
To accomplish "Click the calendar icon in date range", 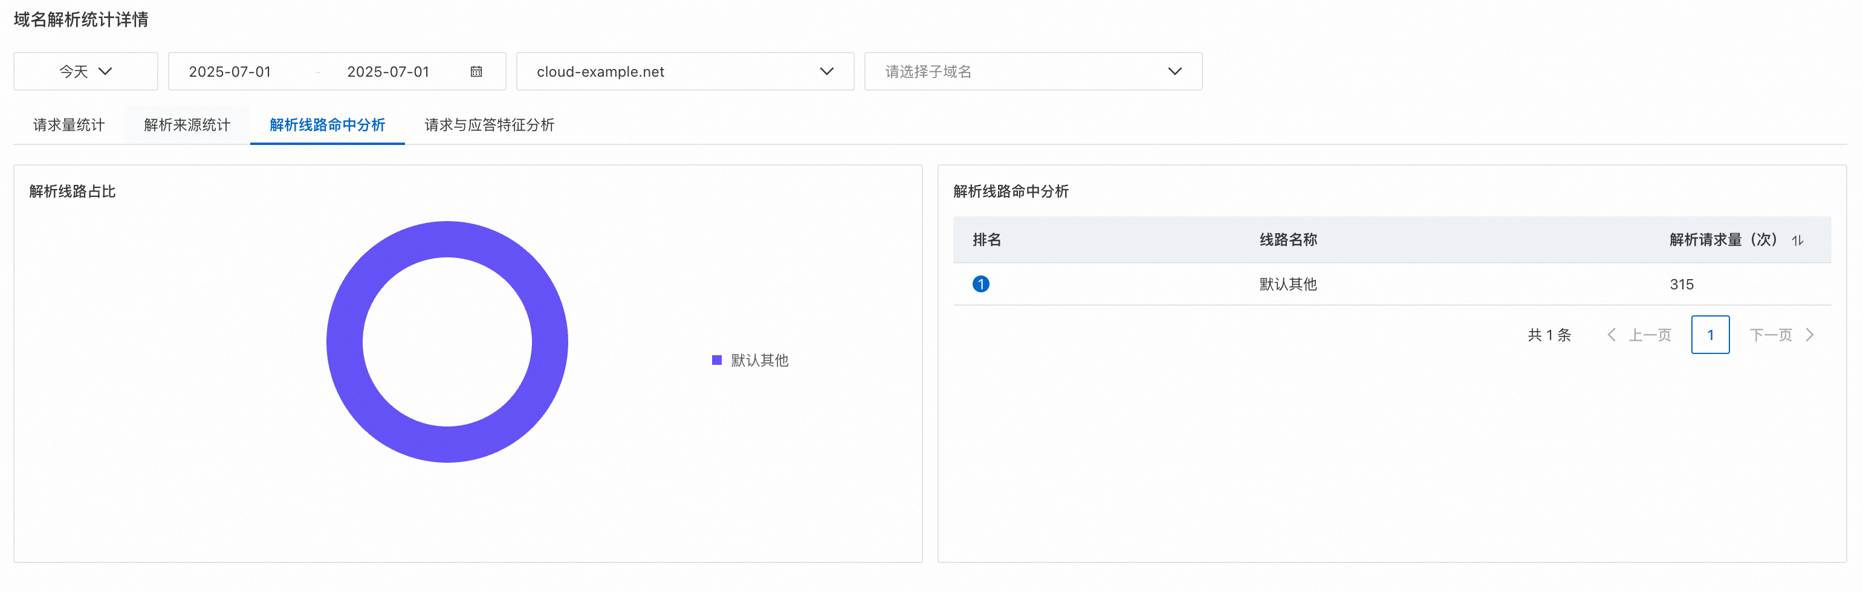I will [476, 71].
